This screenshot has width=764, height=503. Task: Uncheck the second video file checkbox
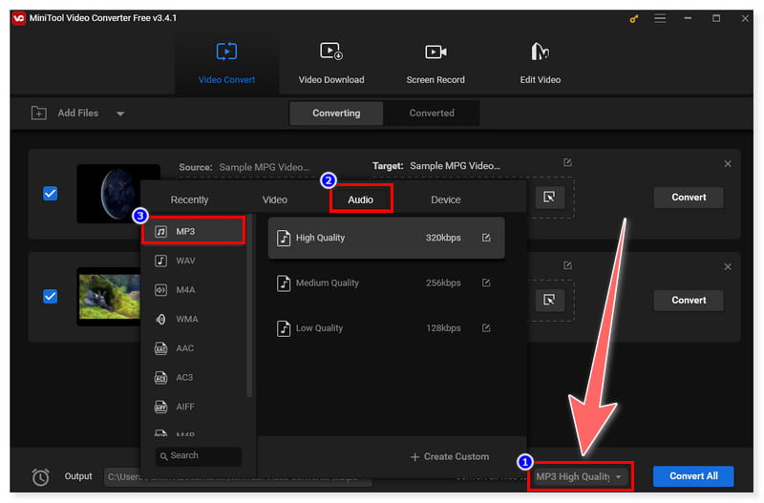51,296
